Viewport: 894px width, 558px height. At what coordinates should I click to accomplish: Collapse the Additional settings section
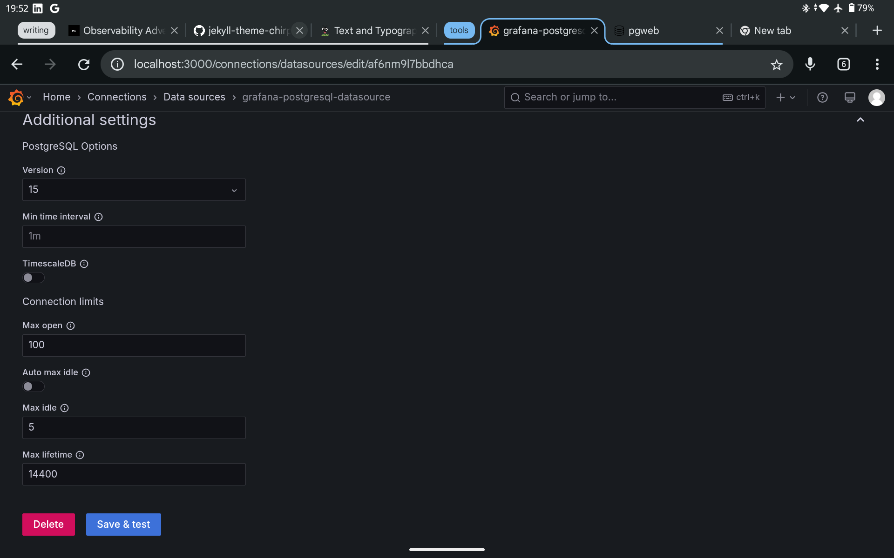(x=860, y=120)
